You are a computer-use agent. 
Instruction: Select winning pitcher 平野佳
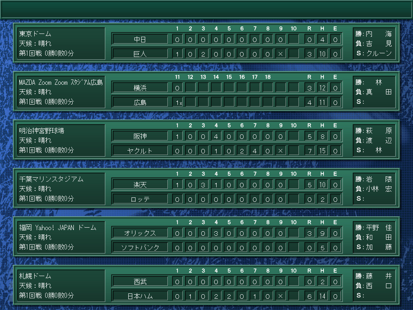point(379,228)
